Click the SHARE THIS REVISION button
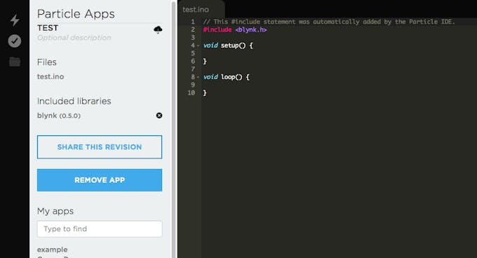The image size is (477, 258). click(100, 147)
